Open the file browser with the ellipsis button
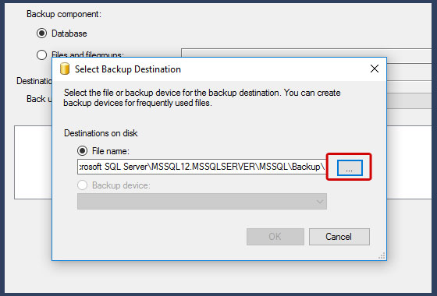This screenshot has height=296, width=437. tap(350, 167)
